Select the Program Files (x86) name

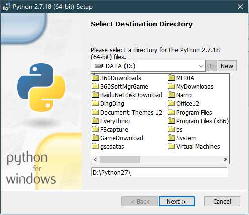coord(202,121)
